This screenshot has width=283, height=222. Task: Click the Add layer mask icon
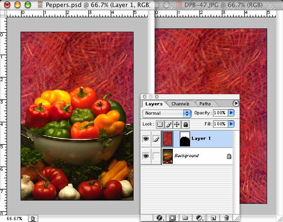pos(172,218)
